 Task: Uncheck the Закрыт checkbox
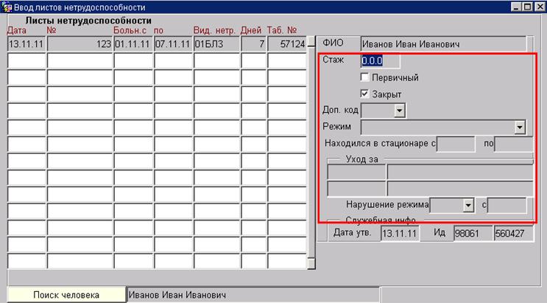[364, 94]
